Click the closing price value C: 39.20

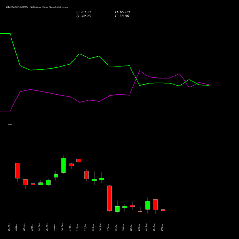(x=84, y=12)
